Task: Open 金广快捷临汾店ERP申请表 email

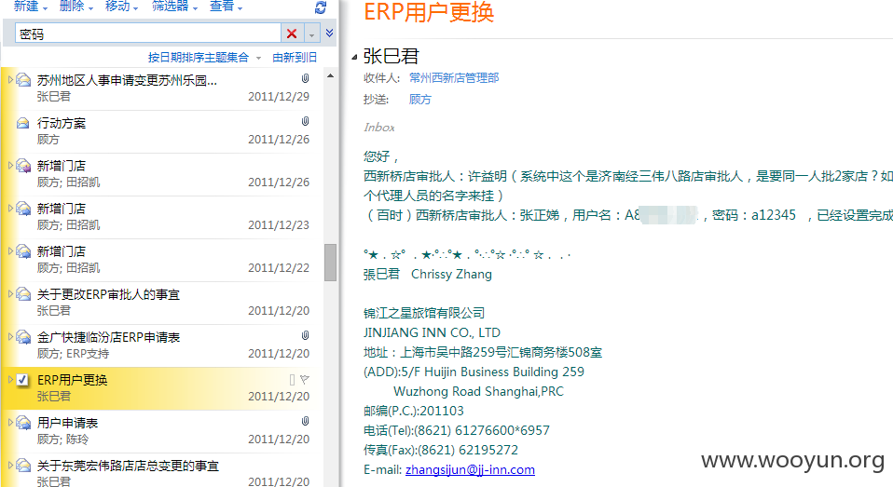Action: (162, 345)
